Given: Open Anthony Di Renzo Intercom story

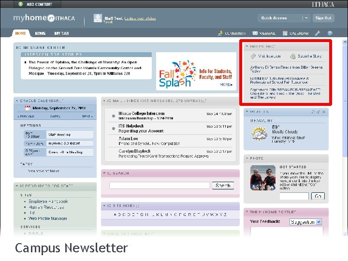Looking at the screenshot, I should pos(286,69).
